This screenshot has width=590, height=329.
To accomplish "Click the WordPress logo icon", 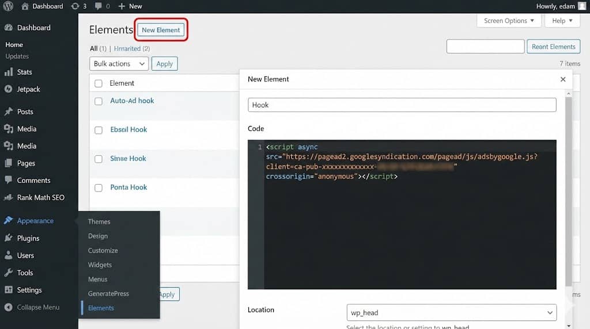I will pos(8,6).
